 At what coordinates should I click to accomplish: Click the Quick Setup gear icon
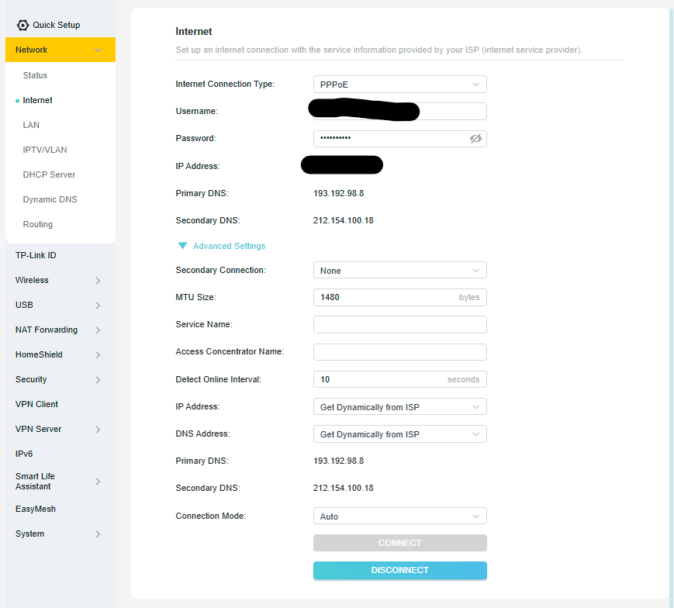point(22,25)
